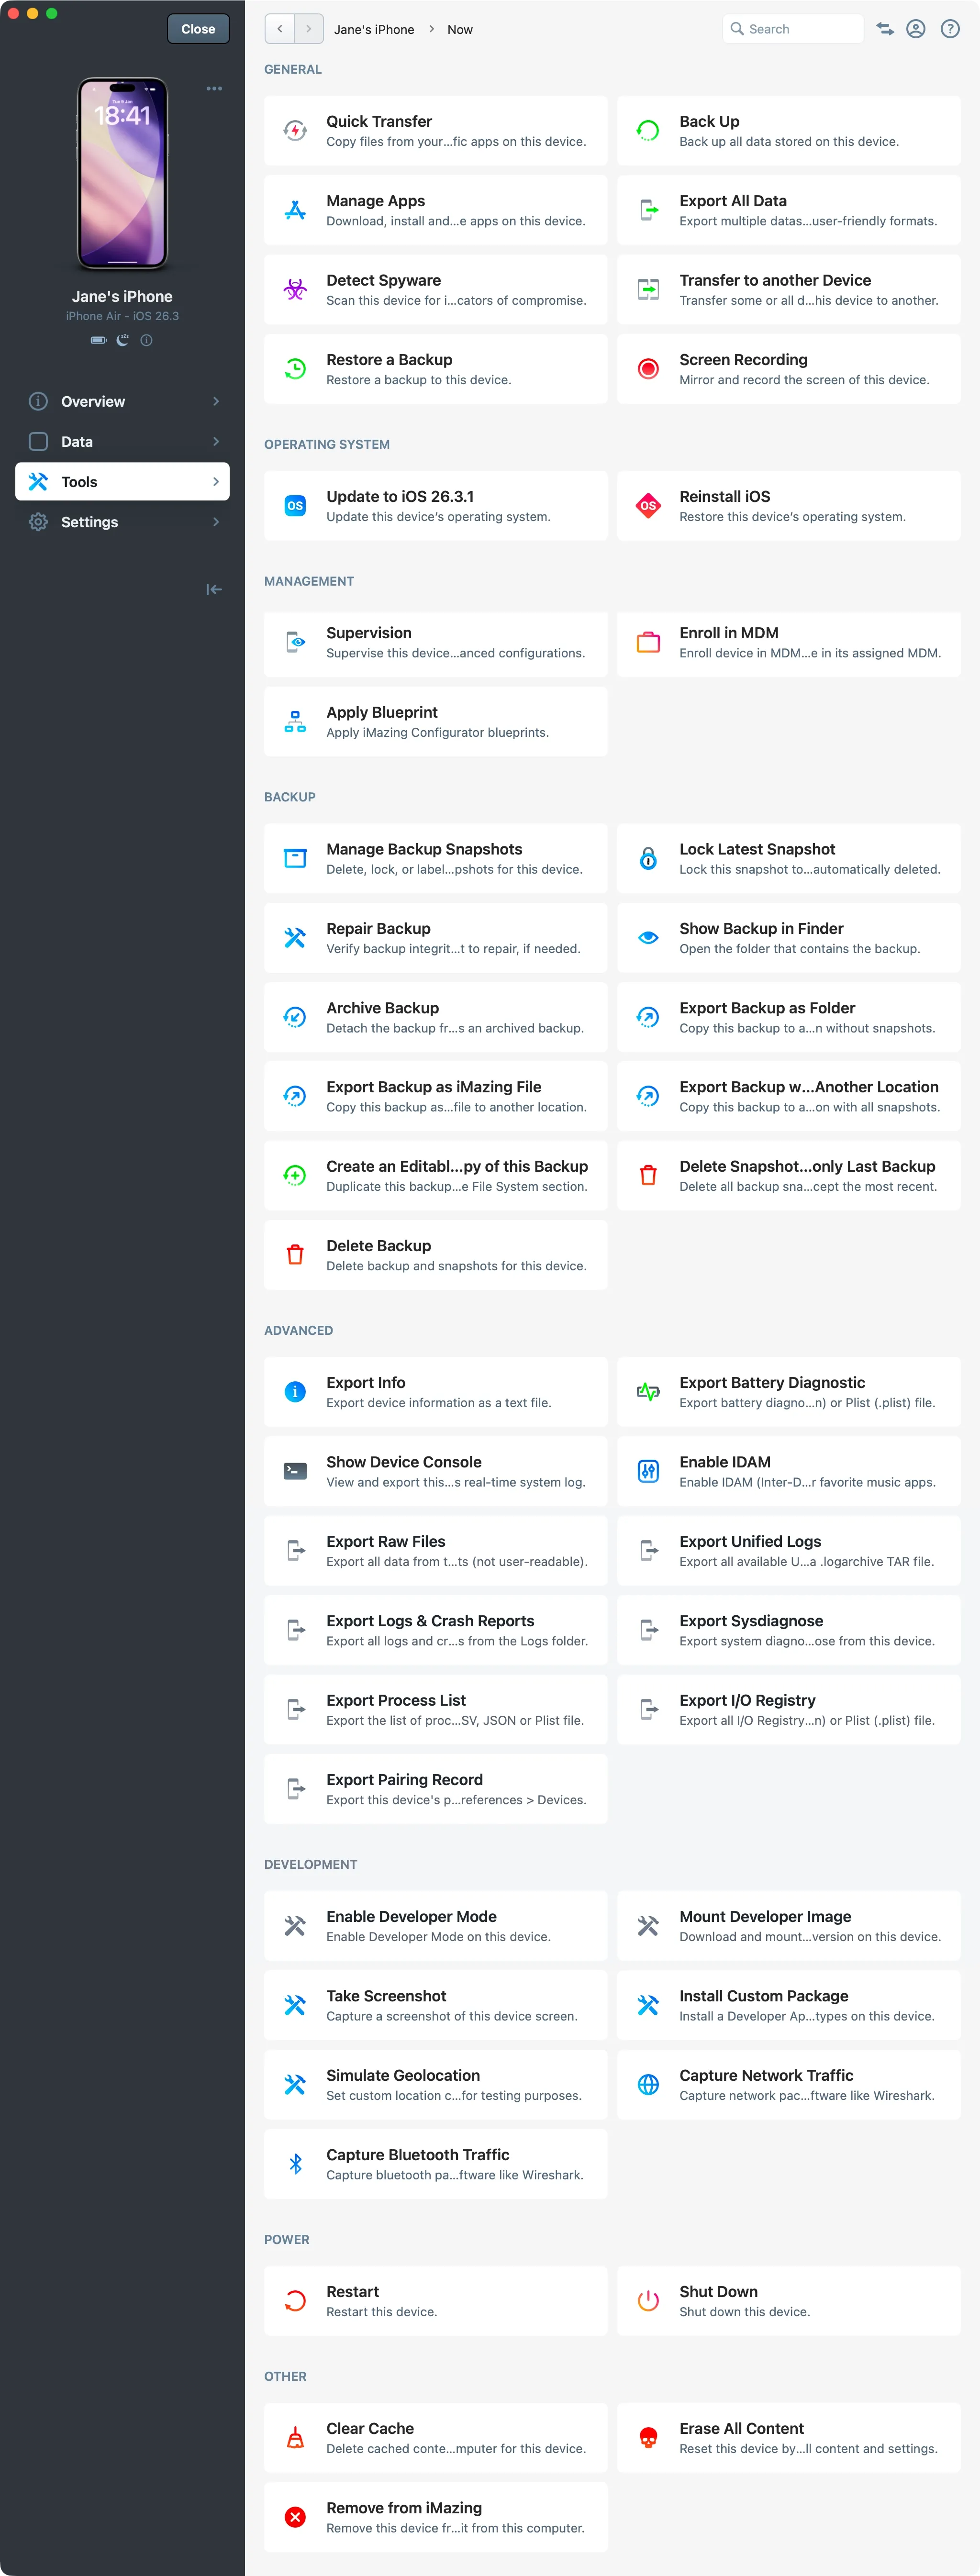Collapse the sidebar with the arrow icon
This screenshot has height=2576, width=980.
(214, 589)
